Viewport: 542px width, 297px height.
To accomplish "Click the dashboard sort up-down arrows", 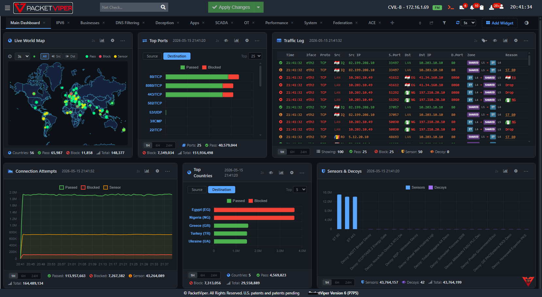I will pos(420,23).
